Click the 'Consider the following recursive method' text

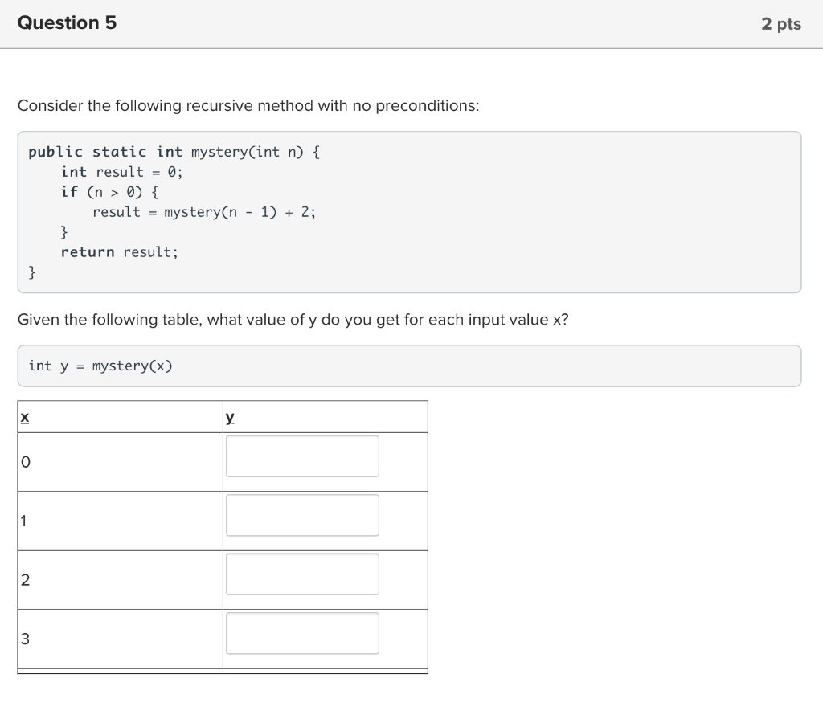[x=248, y=106]
